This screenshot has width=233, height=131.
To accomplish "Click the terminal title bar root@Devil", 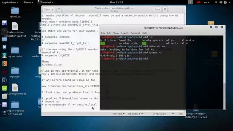I will point(163,28).
